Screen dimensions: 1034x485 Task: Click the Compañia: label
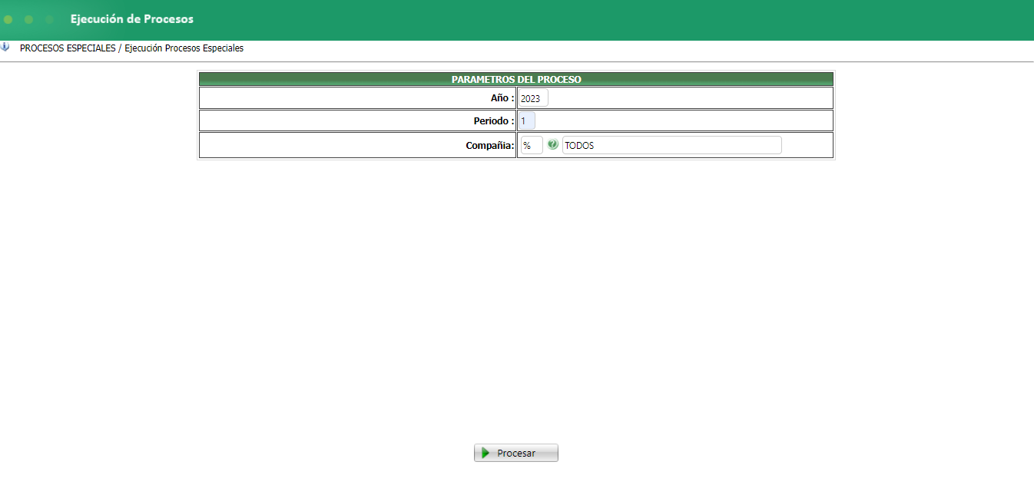490,145
